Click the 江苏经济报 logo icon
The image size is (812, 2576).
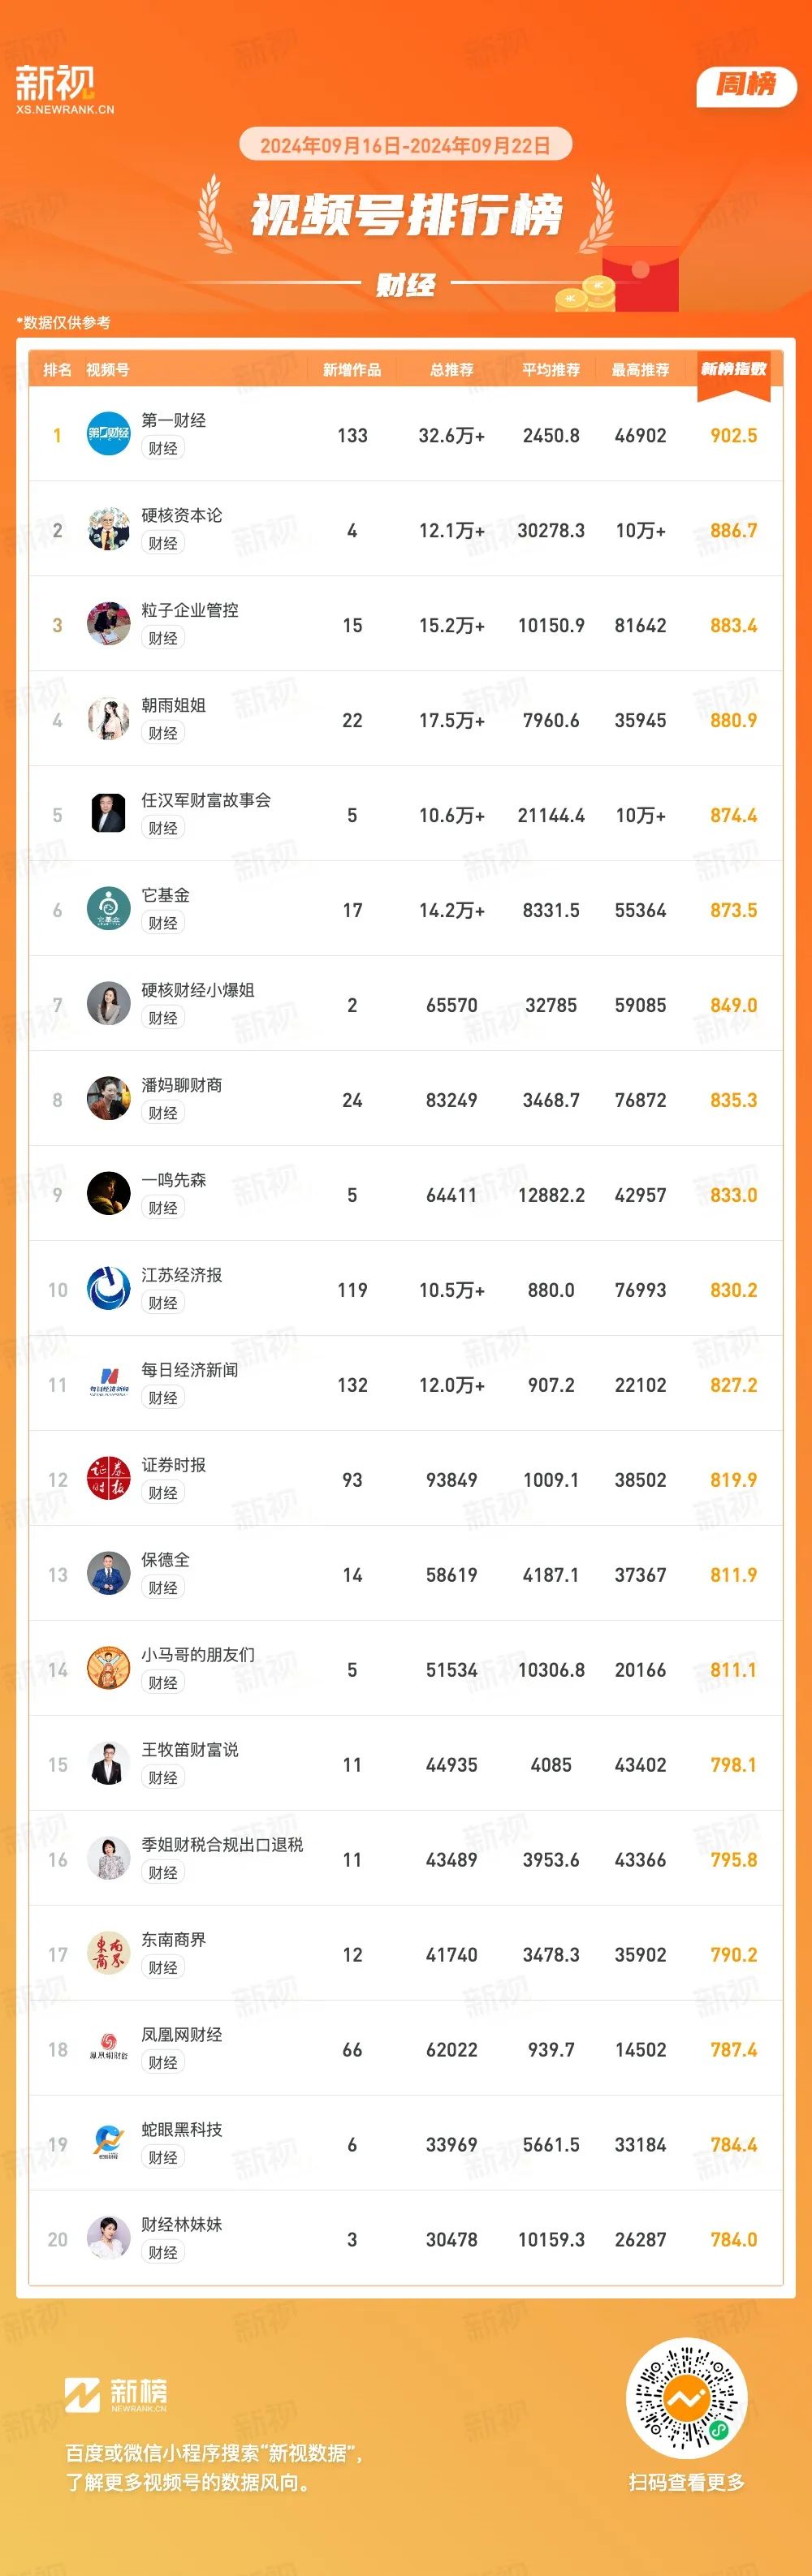point(108,1289)
